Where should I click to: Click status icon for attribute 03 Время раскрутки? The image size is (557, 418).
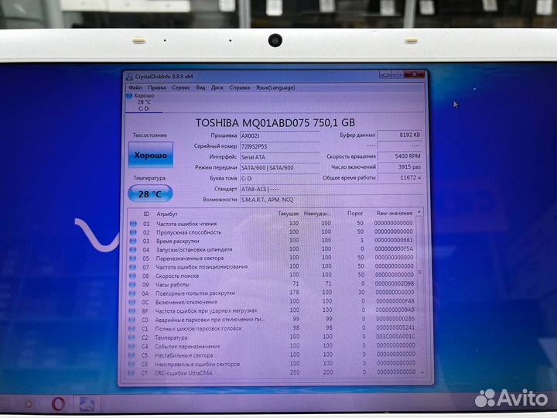(x=133, y=241)
